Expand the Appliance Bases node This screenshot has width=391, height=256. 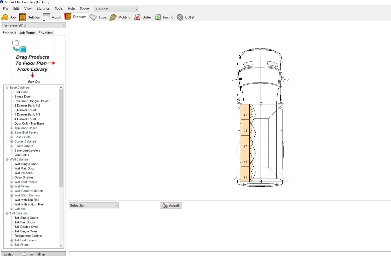point(12,128)
